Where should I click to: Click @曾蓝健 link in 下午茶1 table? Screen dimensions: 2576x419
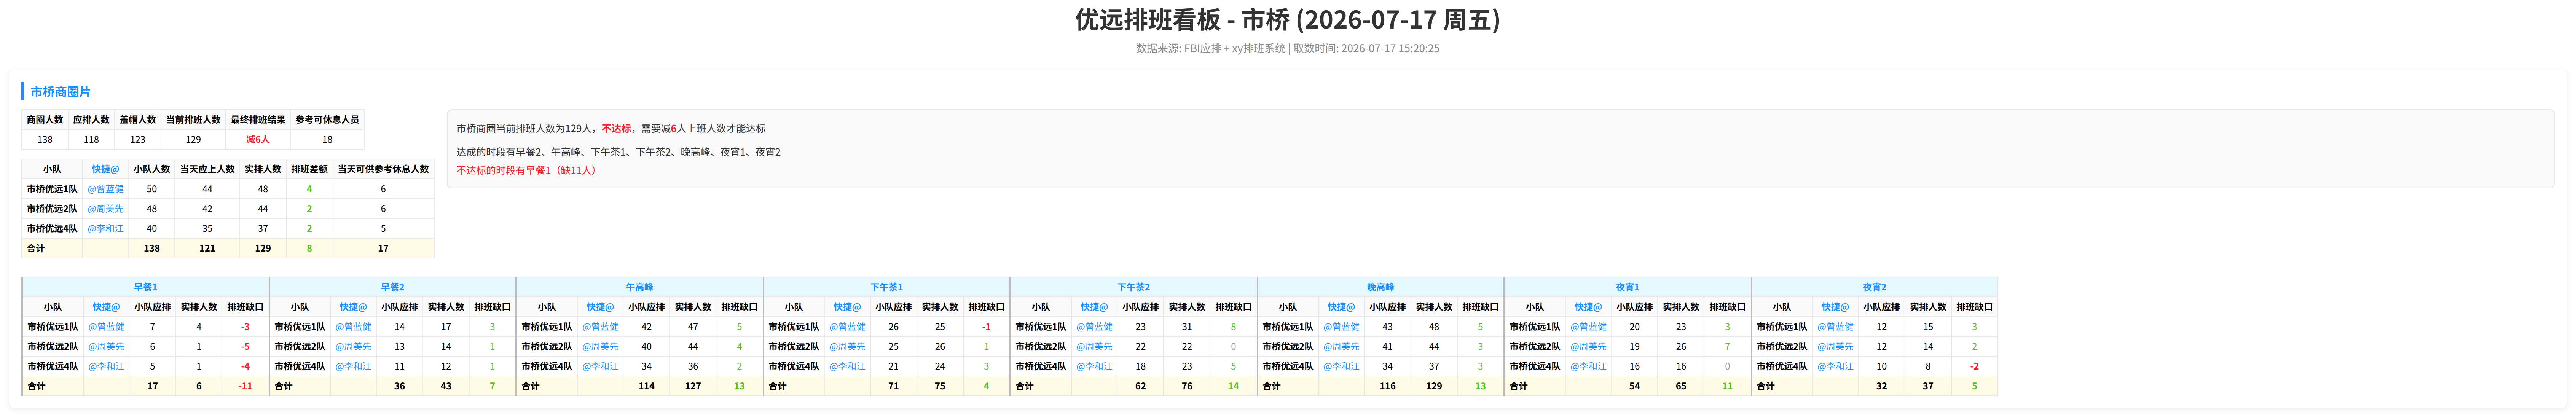pyautogui.click(x=847, y=327)
